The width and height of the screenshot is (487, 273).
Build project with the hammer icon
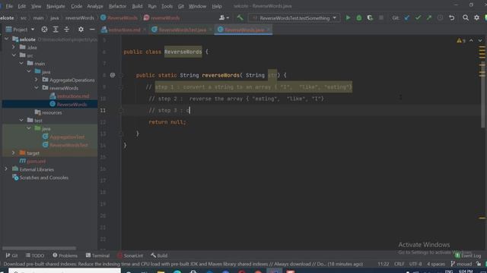point(240,18)
